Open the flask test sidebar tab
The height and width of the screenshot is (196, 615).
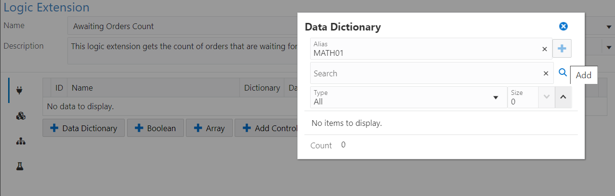20,166
